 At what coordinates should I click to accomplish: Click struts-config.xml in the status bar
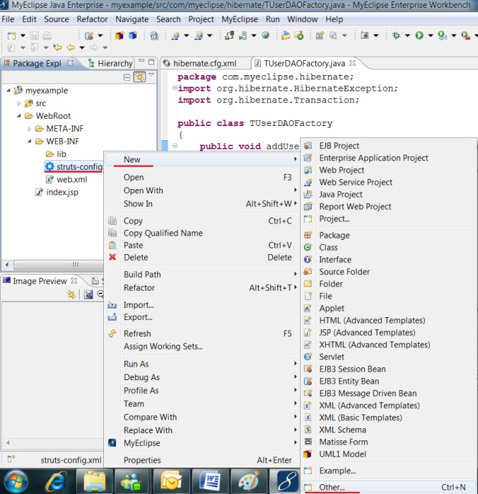click(x=71, y=460)
